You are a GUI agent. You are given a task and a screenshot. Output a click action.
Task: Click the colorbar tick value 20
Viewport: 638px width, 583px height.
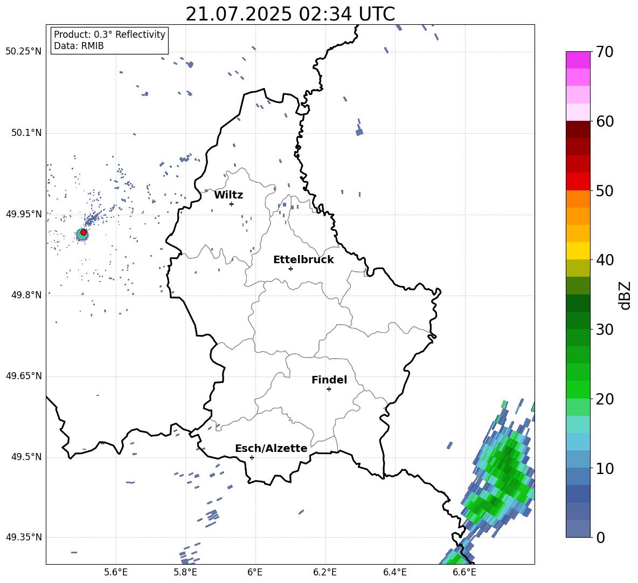point(605,399)
